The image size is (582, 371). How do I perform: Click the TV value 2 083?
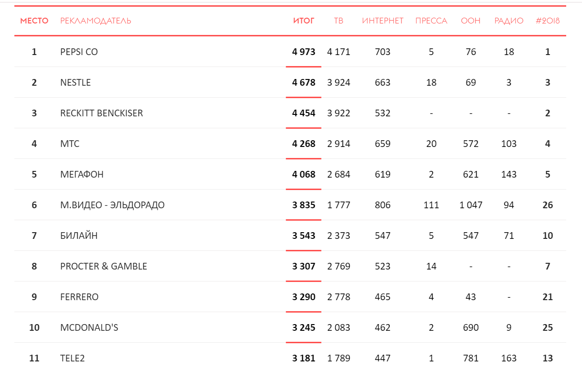[339, 327]
